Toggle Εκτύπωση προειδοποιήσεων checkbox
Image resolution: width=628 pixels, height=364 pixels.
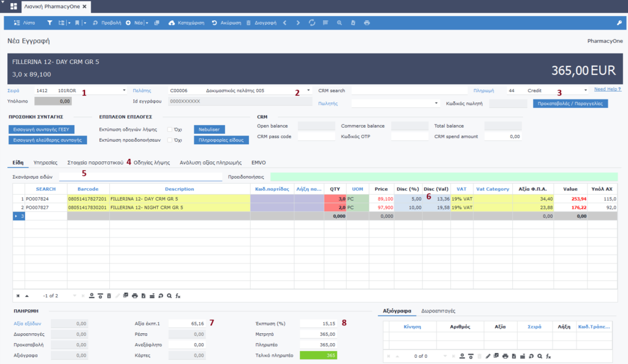tap(170, 140)
